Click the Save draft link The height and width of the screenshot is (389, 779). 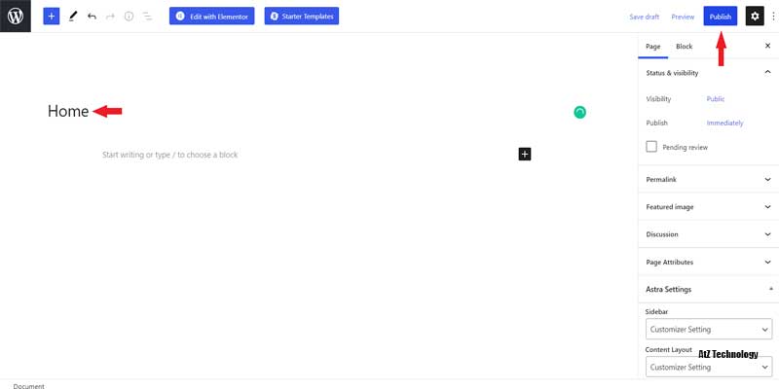[644, 17]
